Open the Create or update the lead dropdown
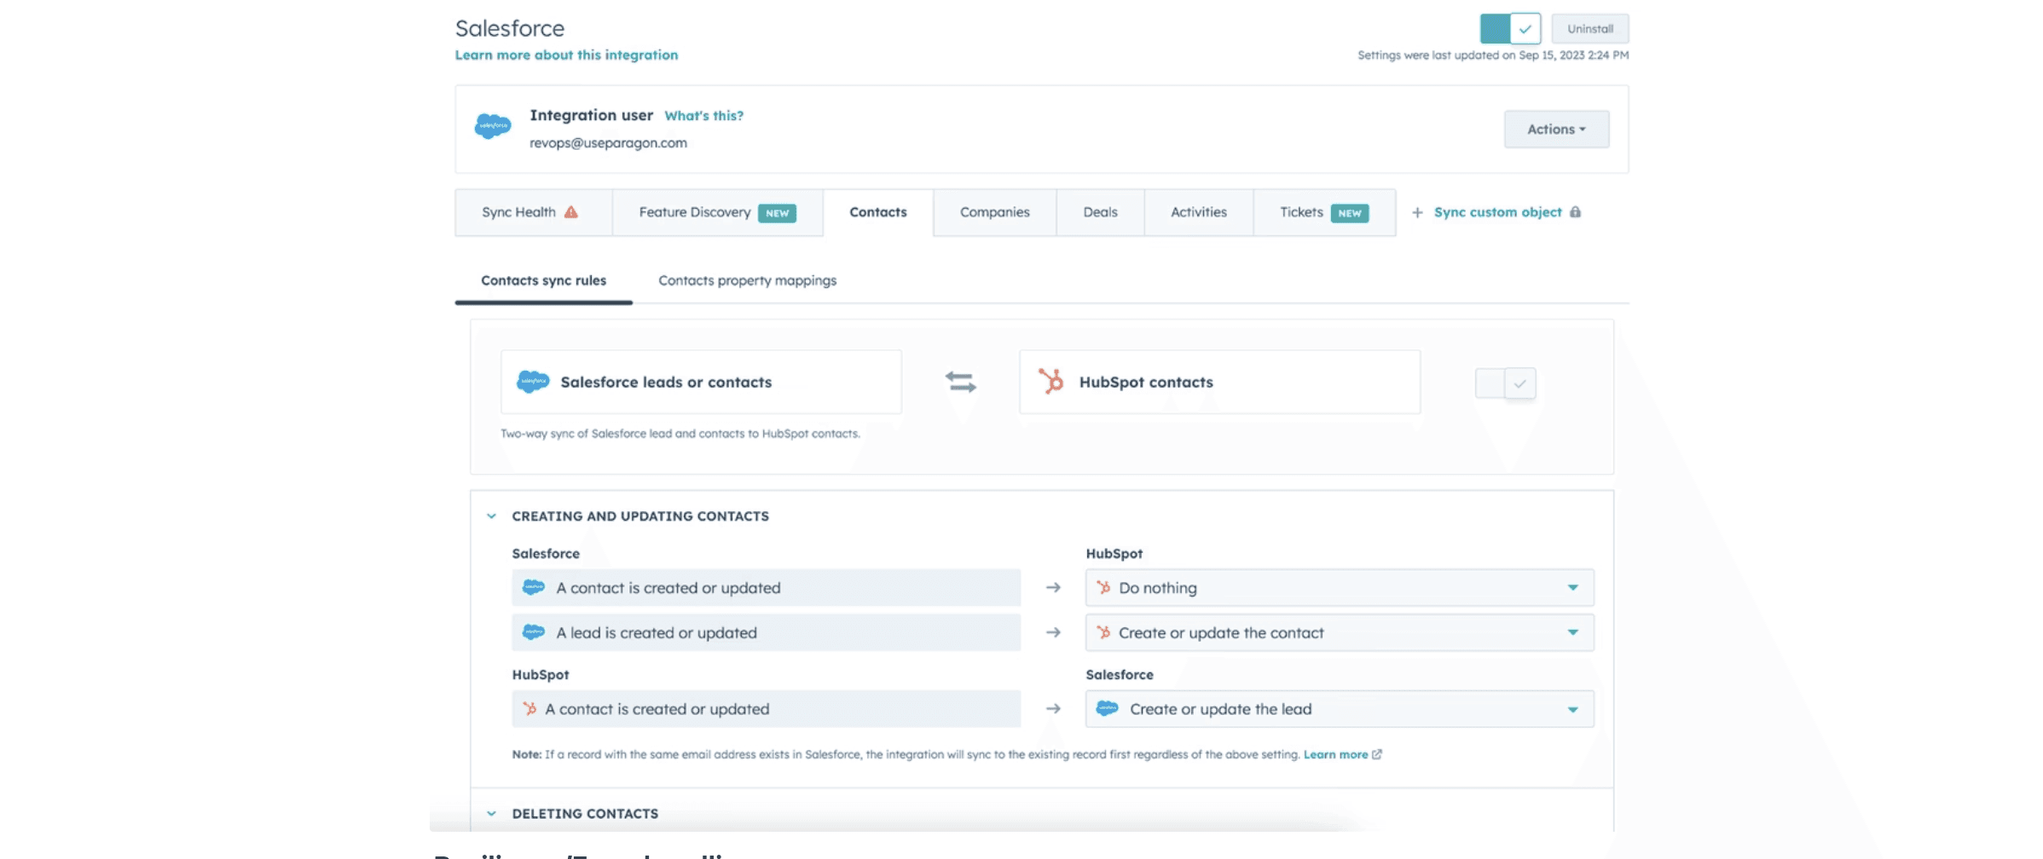The height and width of the screenshot is (859, 2043). coord(1340,709)
